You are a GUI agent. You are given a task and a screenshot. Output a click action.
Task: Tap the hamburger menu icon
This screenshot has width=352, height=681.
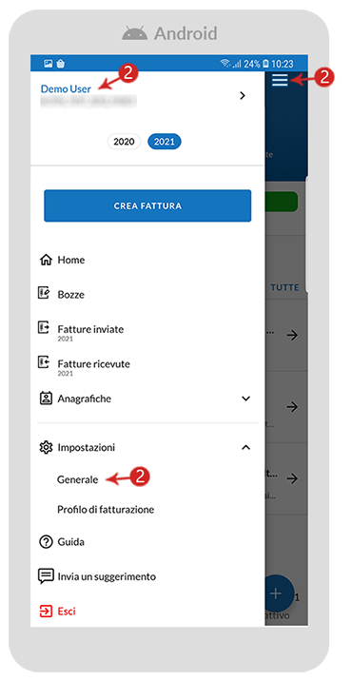pos(280,80)
